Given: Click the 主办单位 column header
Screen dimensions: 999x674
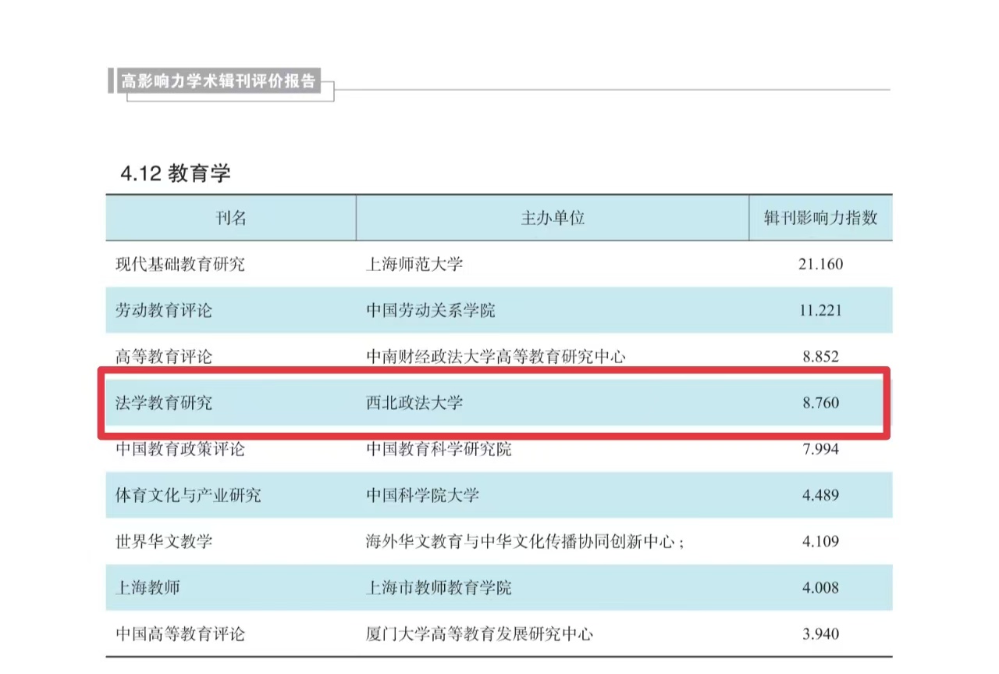Looking at the screenshot, I should pyautogui.click(x=553, y=218).
